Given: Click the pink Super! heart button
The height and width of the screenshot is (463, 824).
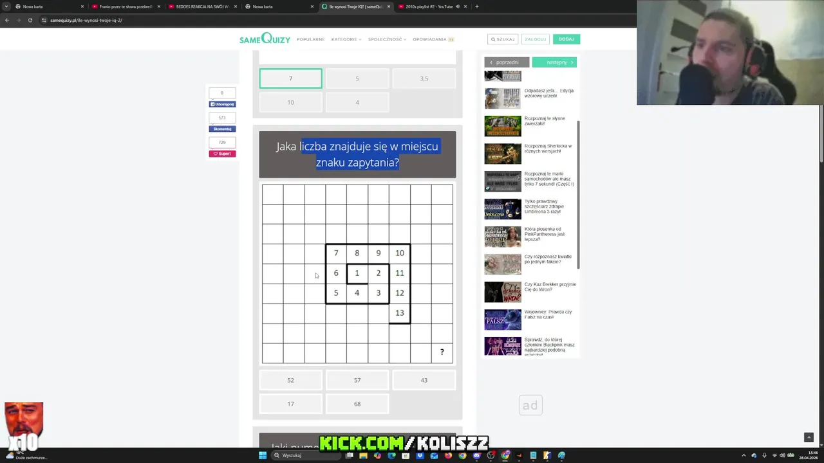Looking at the screenshot, I should pyautogui.click(x=222, y=154).
